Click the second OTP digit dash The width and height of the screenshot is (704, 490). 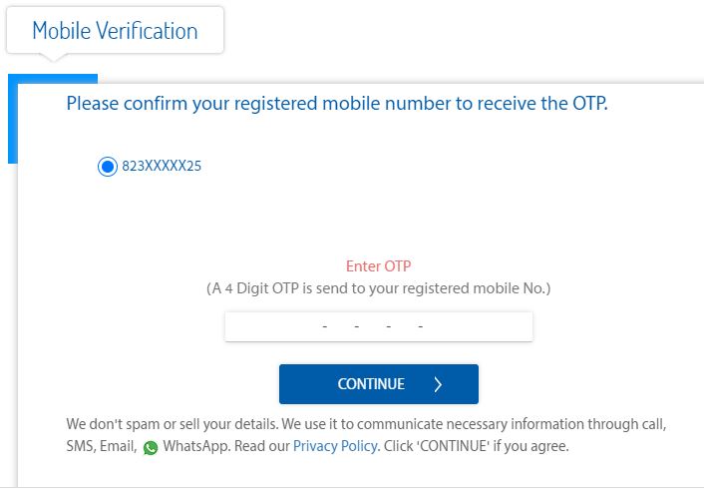pos(357,326)
